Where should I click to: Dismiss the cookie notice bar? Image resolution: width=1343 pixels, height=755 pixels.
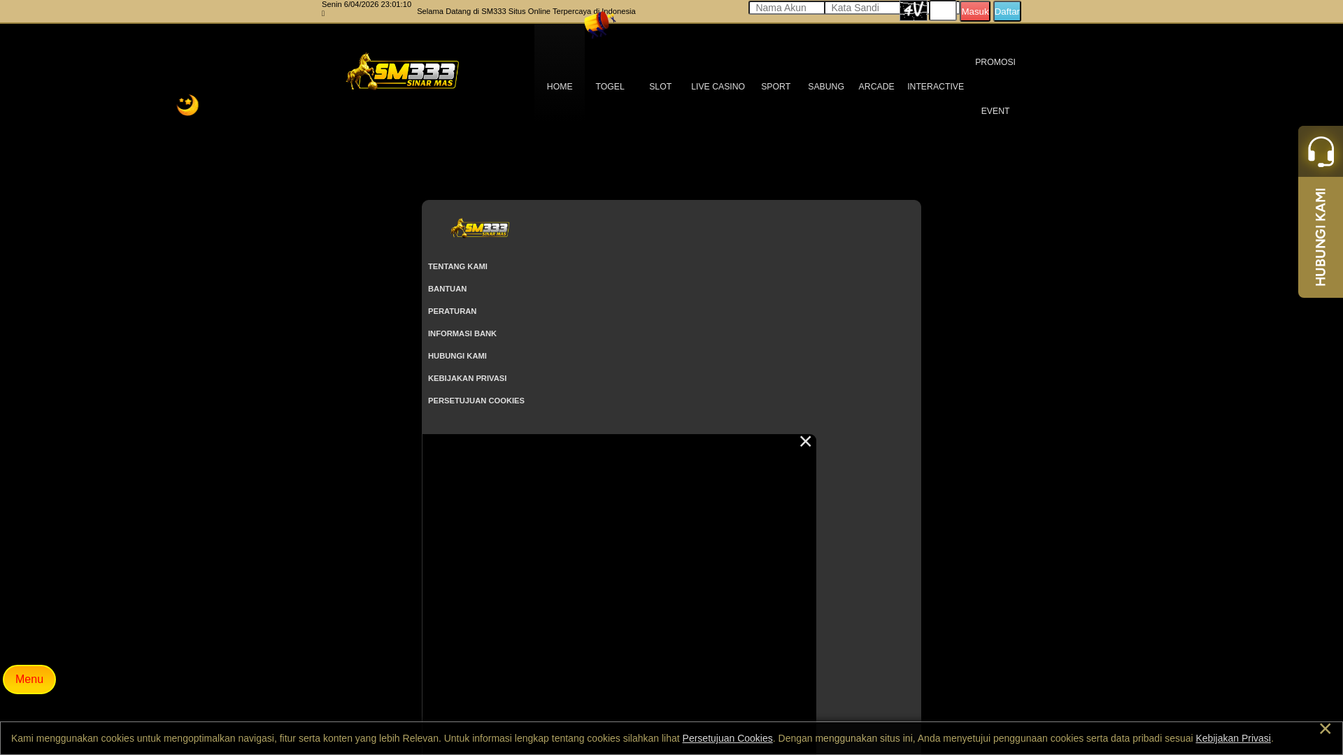click(1325, 728)
